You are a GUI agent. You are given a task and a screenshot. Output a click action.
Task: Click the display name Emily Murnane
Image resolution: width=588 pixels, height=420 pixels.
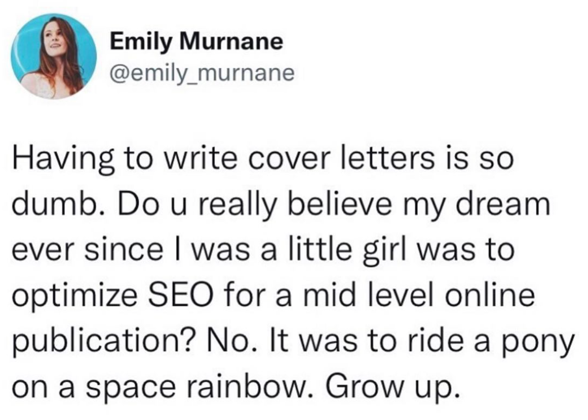click(x=197, y=42)
